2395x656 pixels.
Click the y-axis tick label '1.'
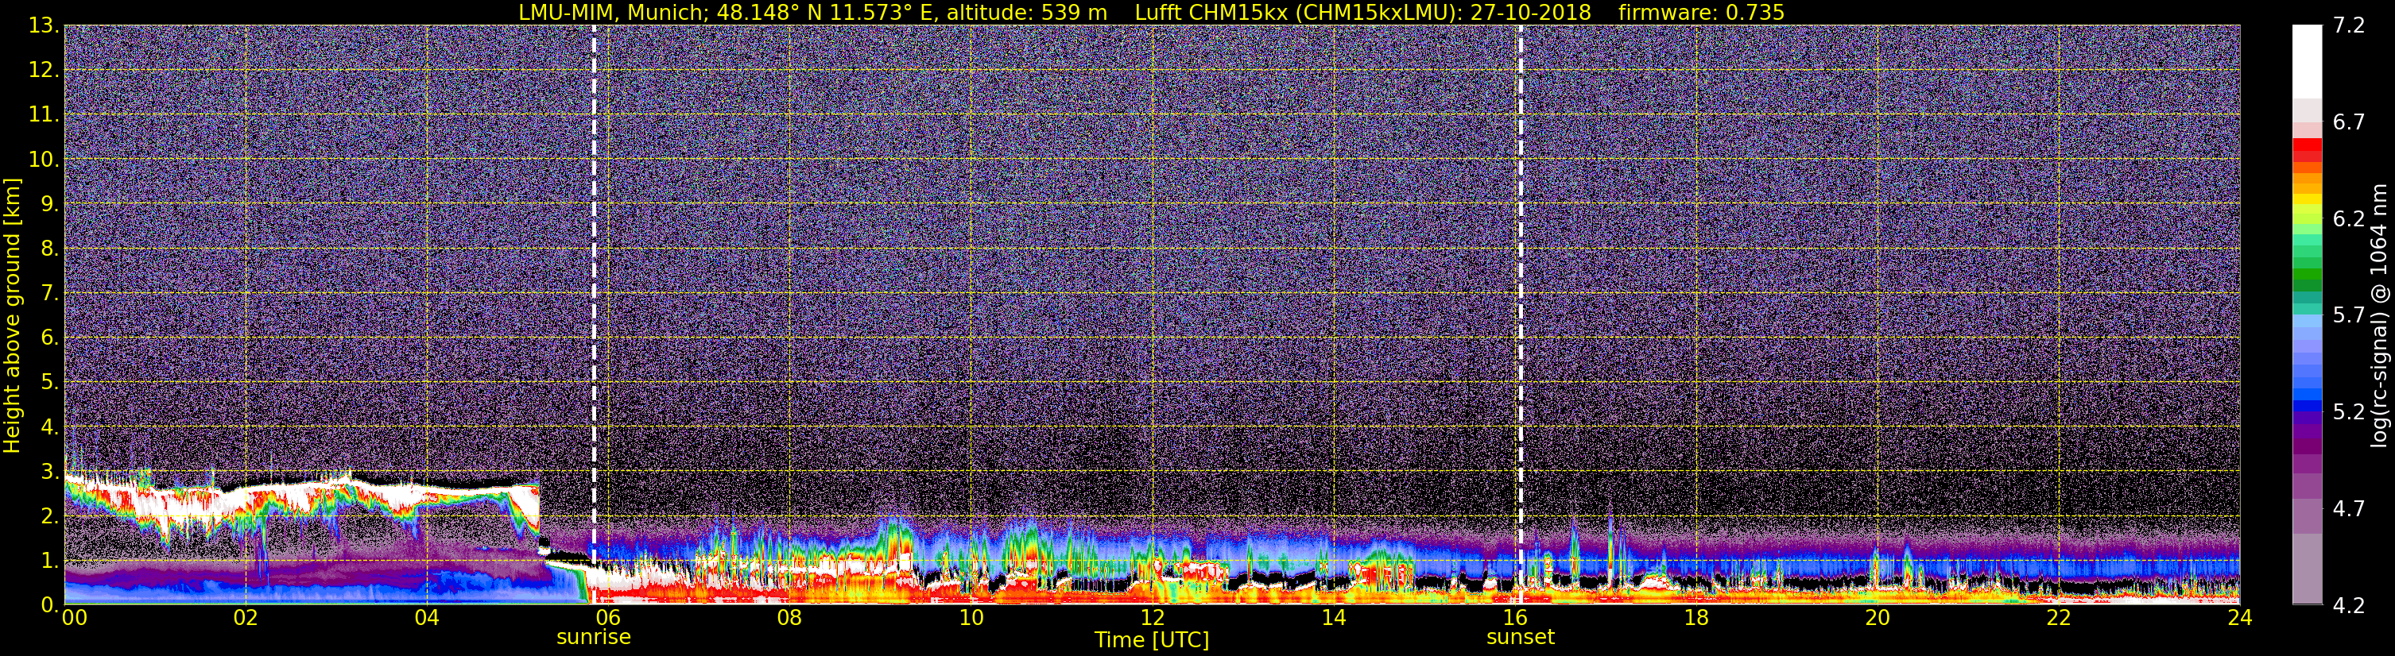pyautogui.click(x=49, y=560)
